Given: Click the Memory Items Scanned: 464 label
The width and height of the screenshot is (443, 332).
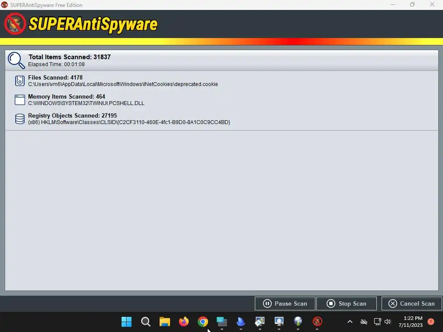Looking at the screenshot, I should 67,96.
